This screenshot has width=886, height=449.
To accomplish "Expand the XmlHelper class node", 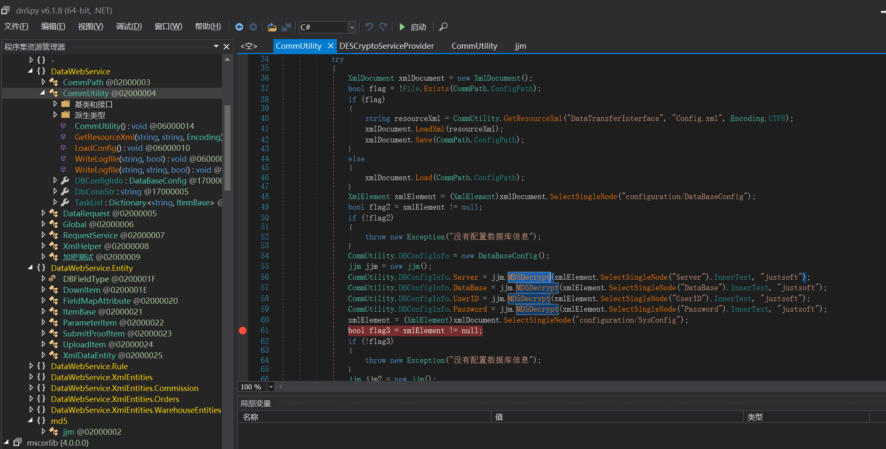I will 43,246.
